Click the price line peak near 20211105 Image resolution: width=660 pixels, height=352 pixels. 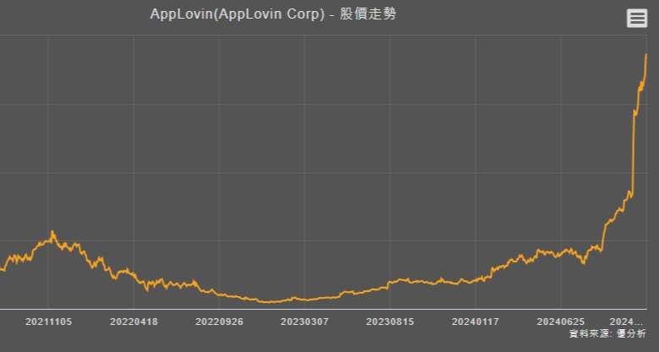pos(52,231)
